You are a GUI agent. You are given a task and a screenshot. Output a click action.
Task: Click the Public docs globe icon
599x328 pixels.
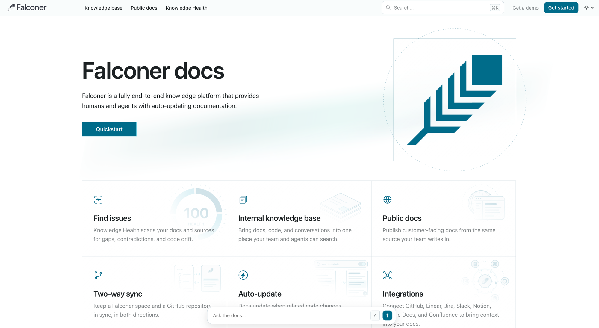pyautogui.click(x=387, y=199)
